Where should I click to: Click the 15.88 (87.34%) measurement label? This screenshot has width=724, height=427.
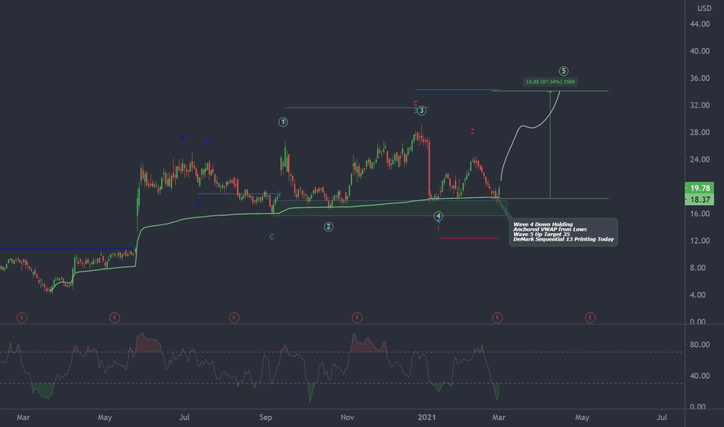(x=551, y=82)
